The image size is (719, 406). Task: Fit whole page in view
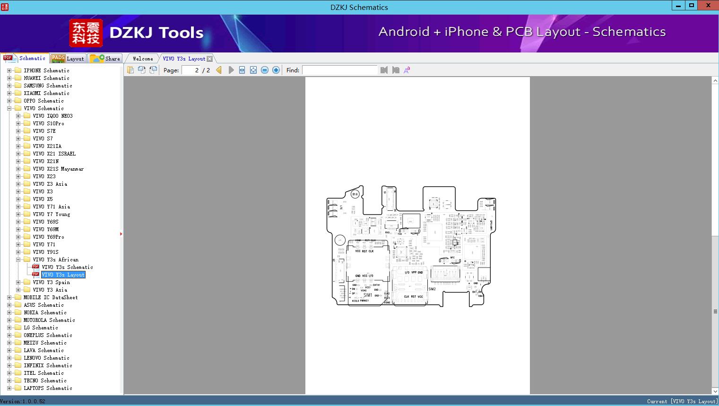coord(253,70)
